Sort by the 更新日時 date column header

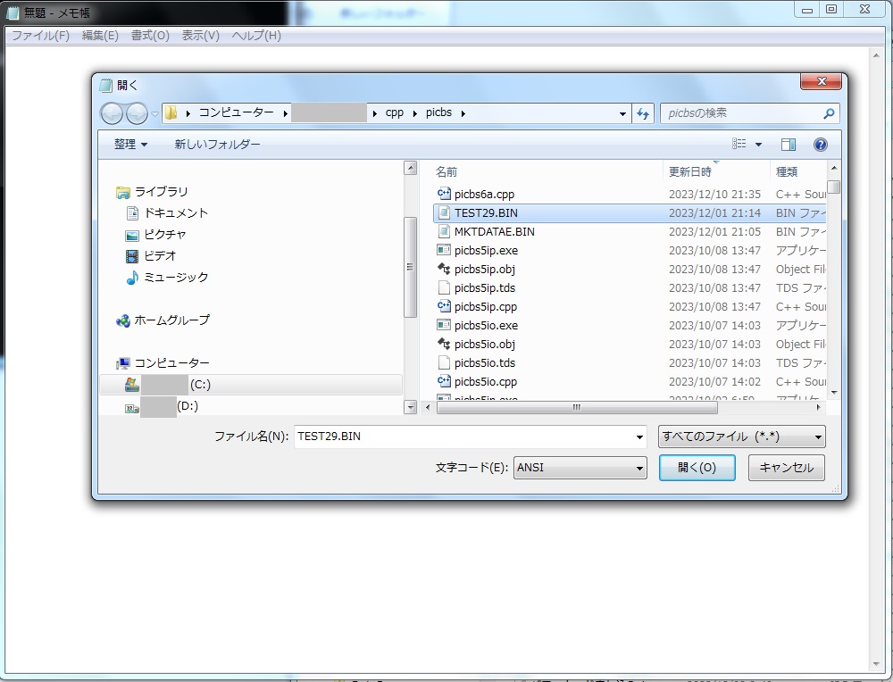pos(690,172)
